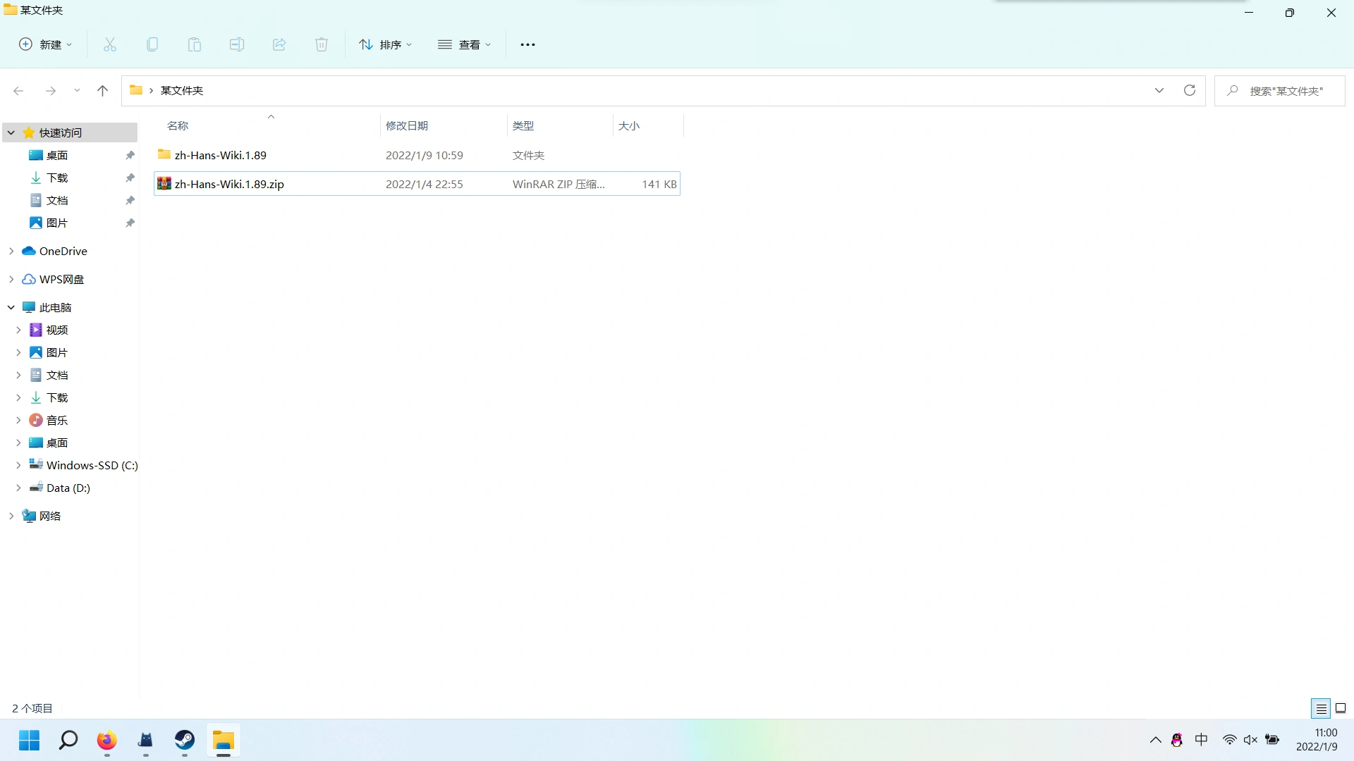Click the Paste clipboard icon
Viewport: 1354px width, 761px height.
coord(195,44)
